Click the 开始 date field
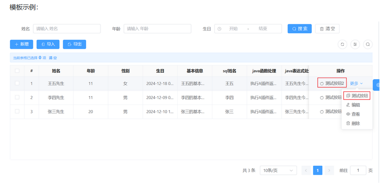Image resolution: width=388 pixels, height=184 pixels. (233, 29)
